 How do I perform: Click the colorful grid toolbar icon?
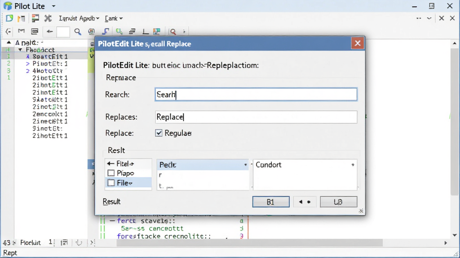157,31
